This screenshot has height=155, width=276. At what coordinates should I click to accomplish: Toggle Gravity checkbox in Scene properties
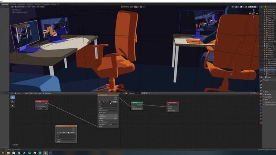266,94
